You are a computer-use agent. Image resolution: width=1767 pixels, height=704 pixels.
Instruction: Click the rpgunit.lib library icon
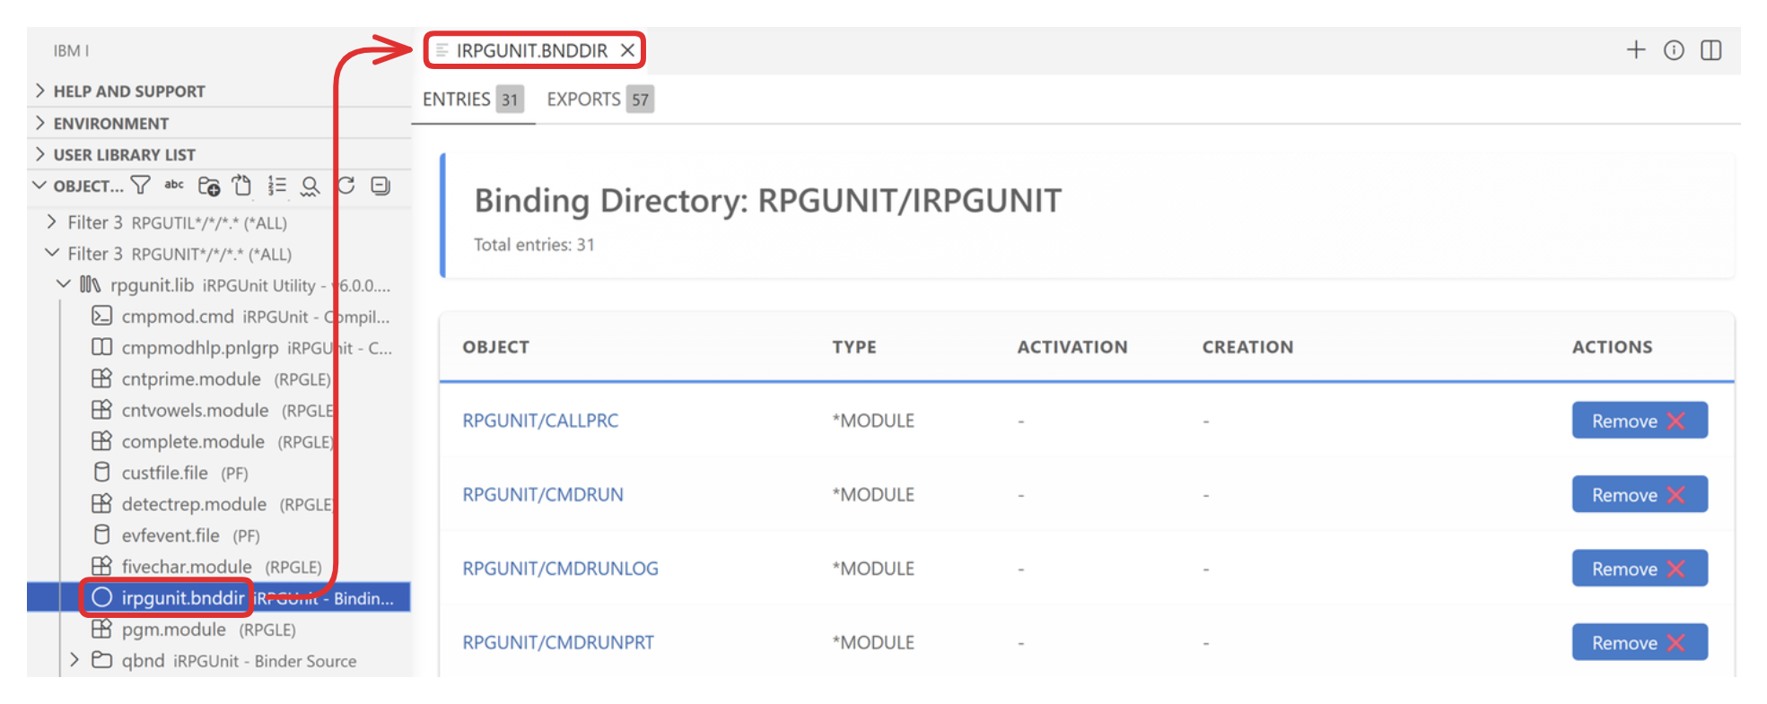click(90, 284)
